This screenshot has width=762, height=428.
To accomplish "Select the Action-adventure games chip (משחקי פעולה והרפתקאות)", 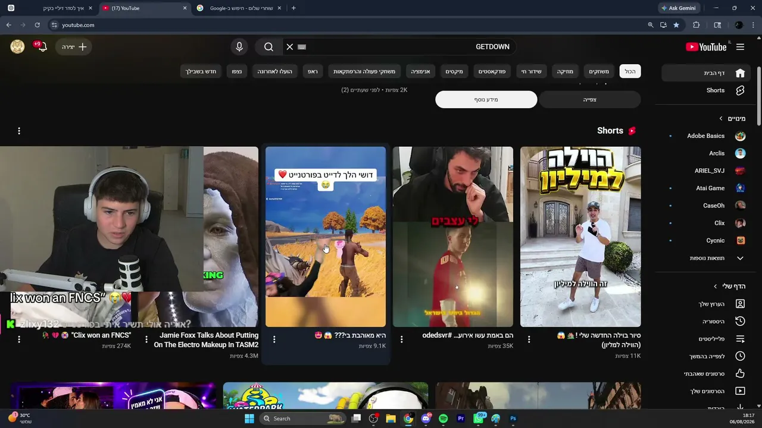I will pos(364,71).
